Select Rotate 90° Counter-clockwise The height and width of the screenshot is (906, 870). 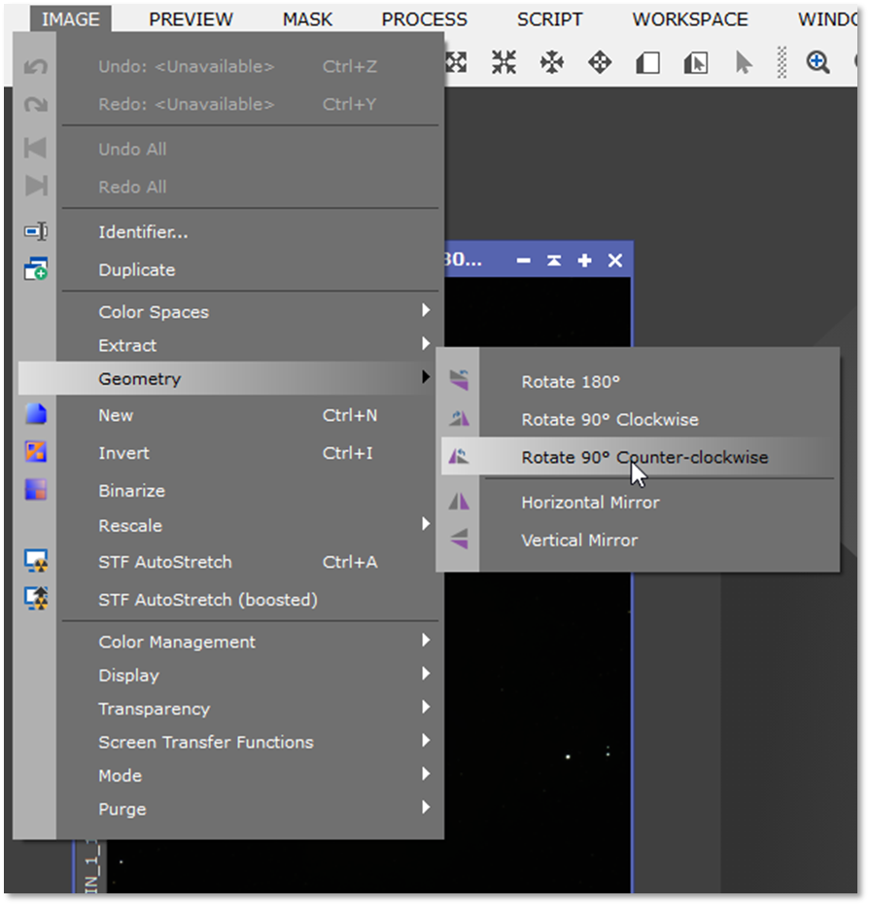click(x=644, y=457)
